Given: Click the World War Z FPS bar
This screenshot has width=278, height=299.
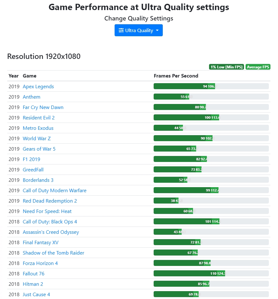Looking at the screenshot, I should pos(211,138).
